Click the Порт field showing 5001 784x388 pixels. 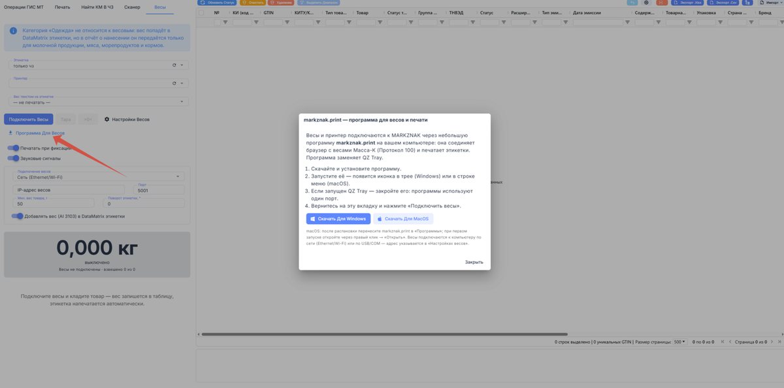tap(159, 190)
